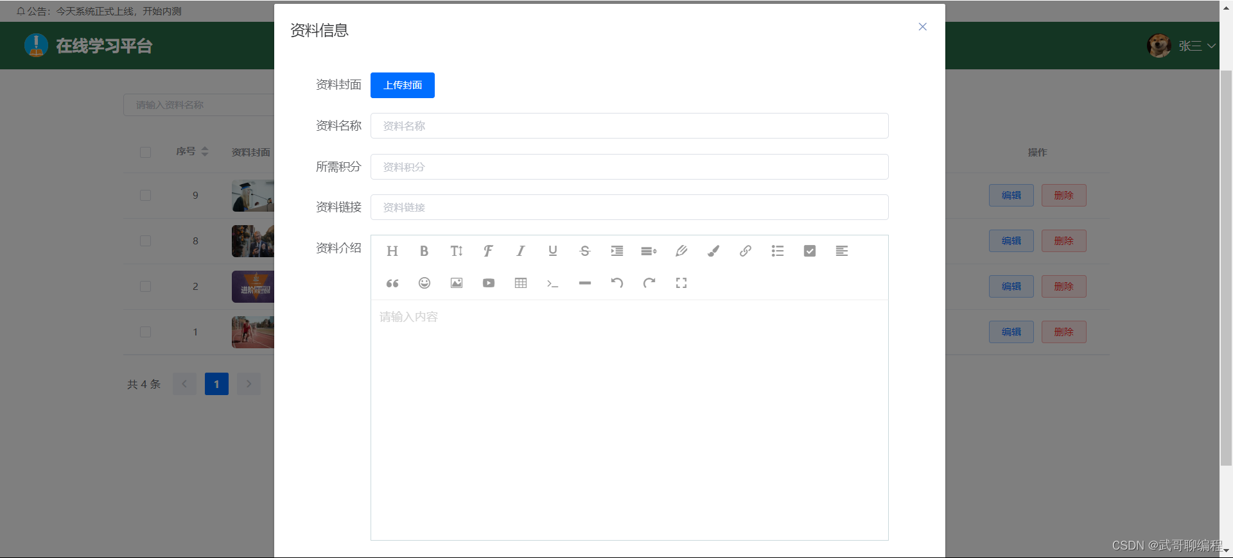
Task: Check the checkbox for row 2
Action: [x=146, y=287]
